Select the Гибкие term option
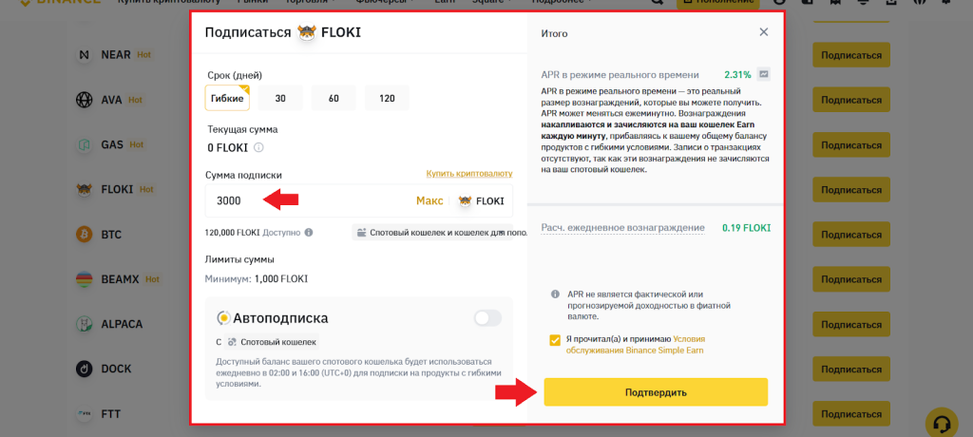 point(227,98)
